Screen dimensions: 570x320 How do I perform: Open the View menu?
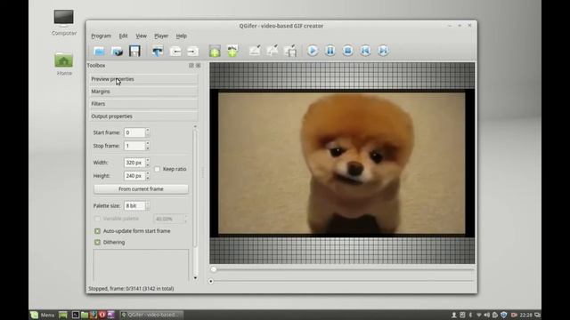point(141,36)
